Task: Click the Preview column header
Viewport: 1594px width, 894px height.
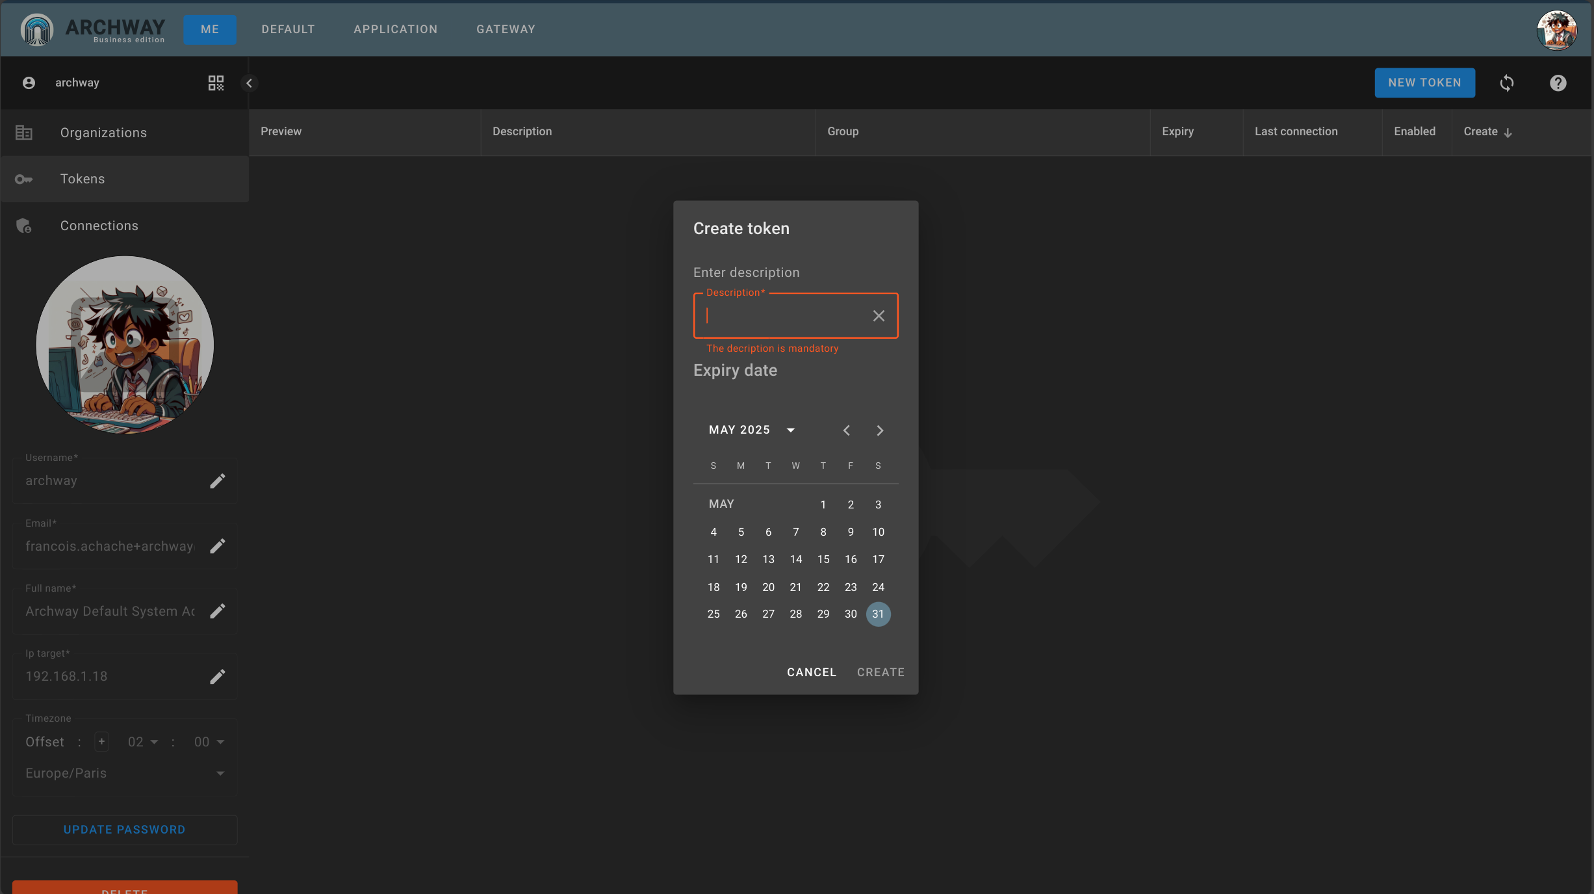Action: click(365, 132)
